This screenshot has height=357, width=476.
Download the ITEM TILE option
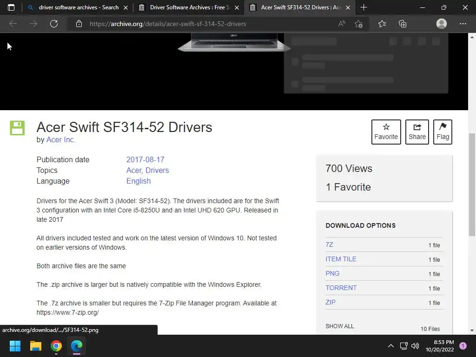click(x=341, y=259)
